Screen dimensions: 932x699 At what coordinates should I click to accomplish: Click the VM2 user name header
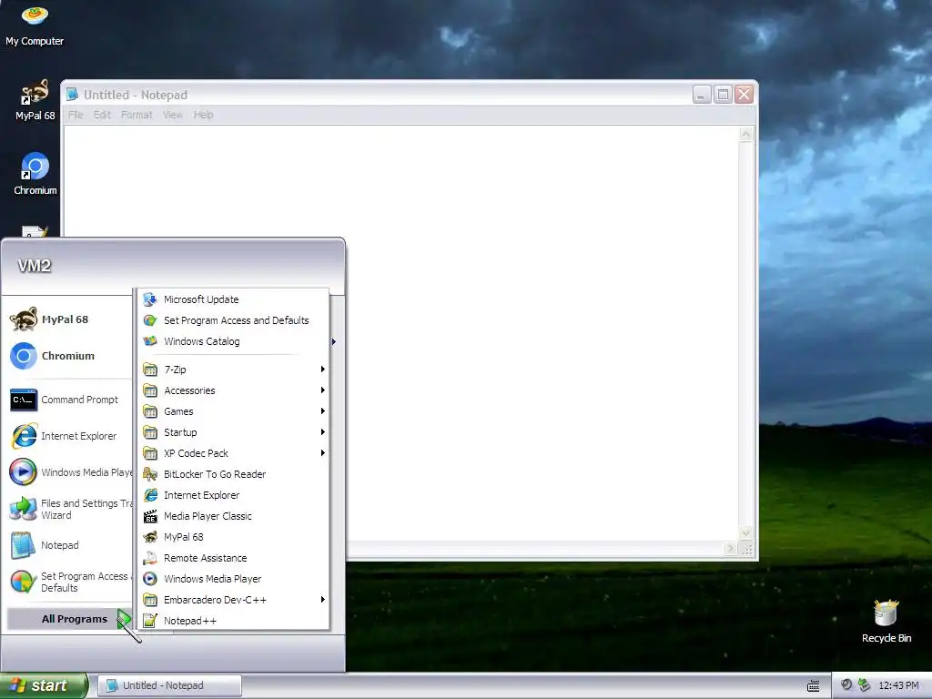[34, 265]
